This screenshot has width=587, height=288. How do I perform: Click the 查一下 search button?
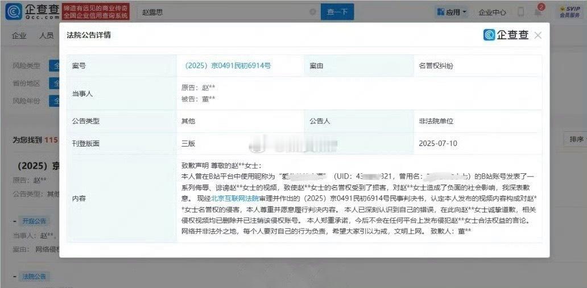[337, 12]
